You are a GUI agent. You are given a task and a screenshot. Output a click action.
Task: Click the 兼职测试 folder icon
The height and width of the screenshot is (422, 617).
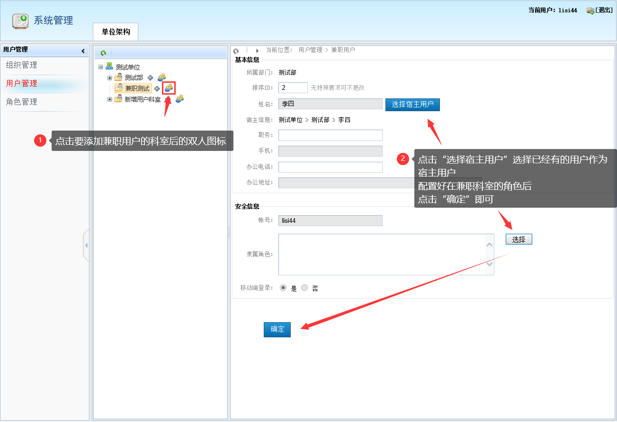pos(118,88)
